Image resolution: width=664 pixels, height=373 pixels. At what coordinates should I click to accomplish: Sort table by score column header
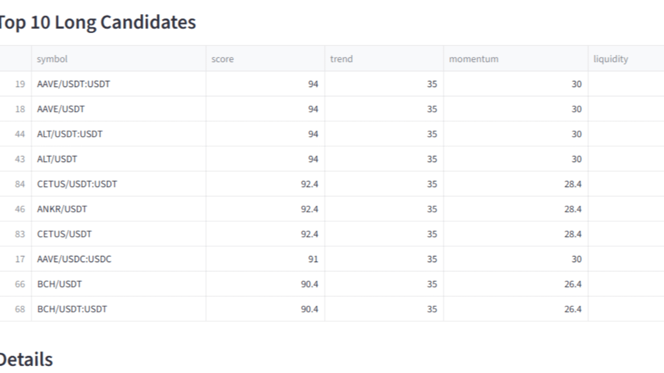265,59
